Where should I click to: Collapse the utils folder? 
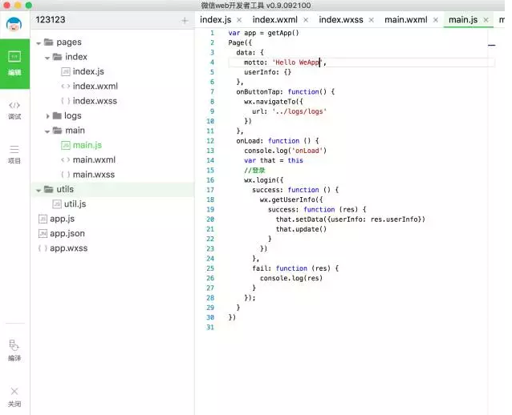pos(37,190)
